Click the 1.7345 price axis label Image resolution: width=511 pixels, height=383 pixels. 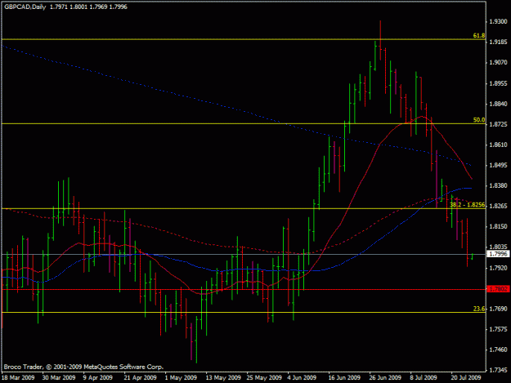(x=498, y=370)
